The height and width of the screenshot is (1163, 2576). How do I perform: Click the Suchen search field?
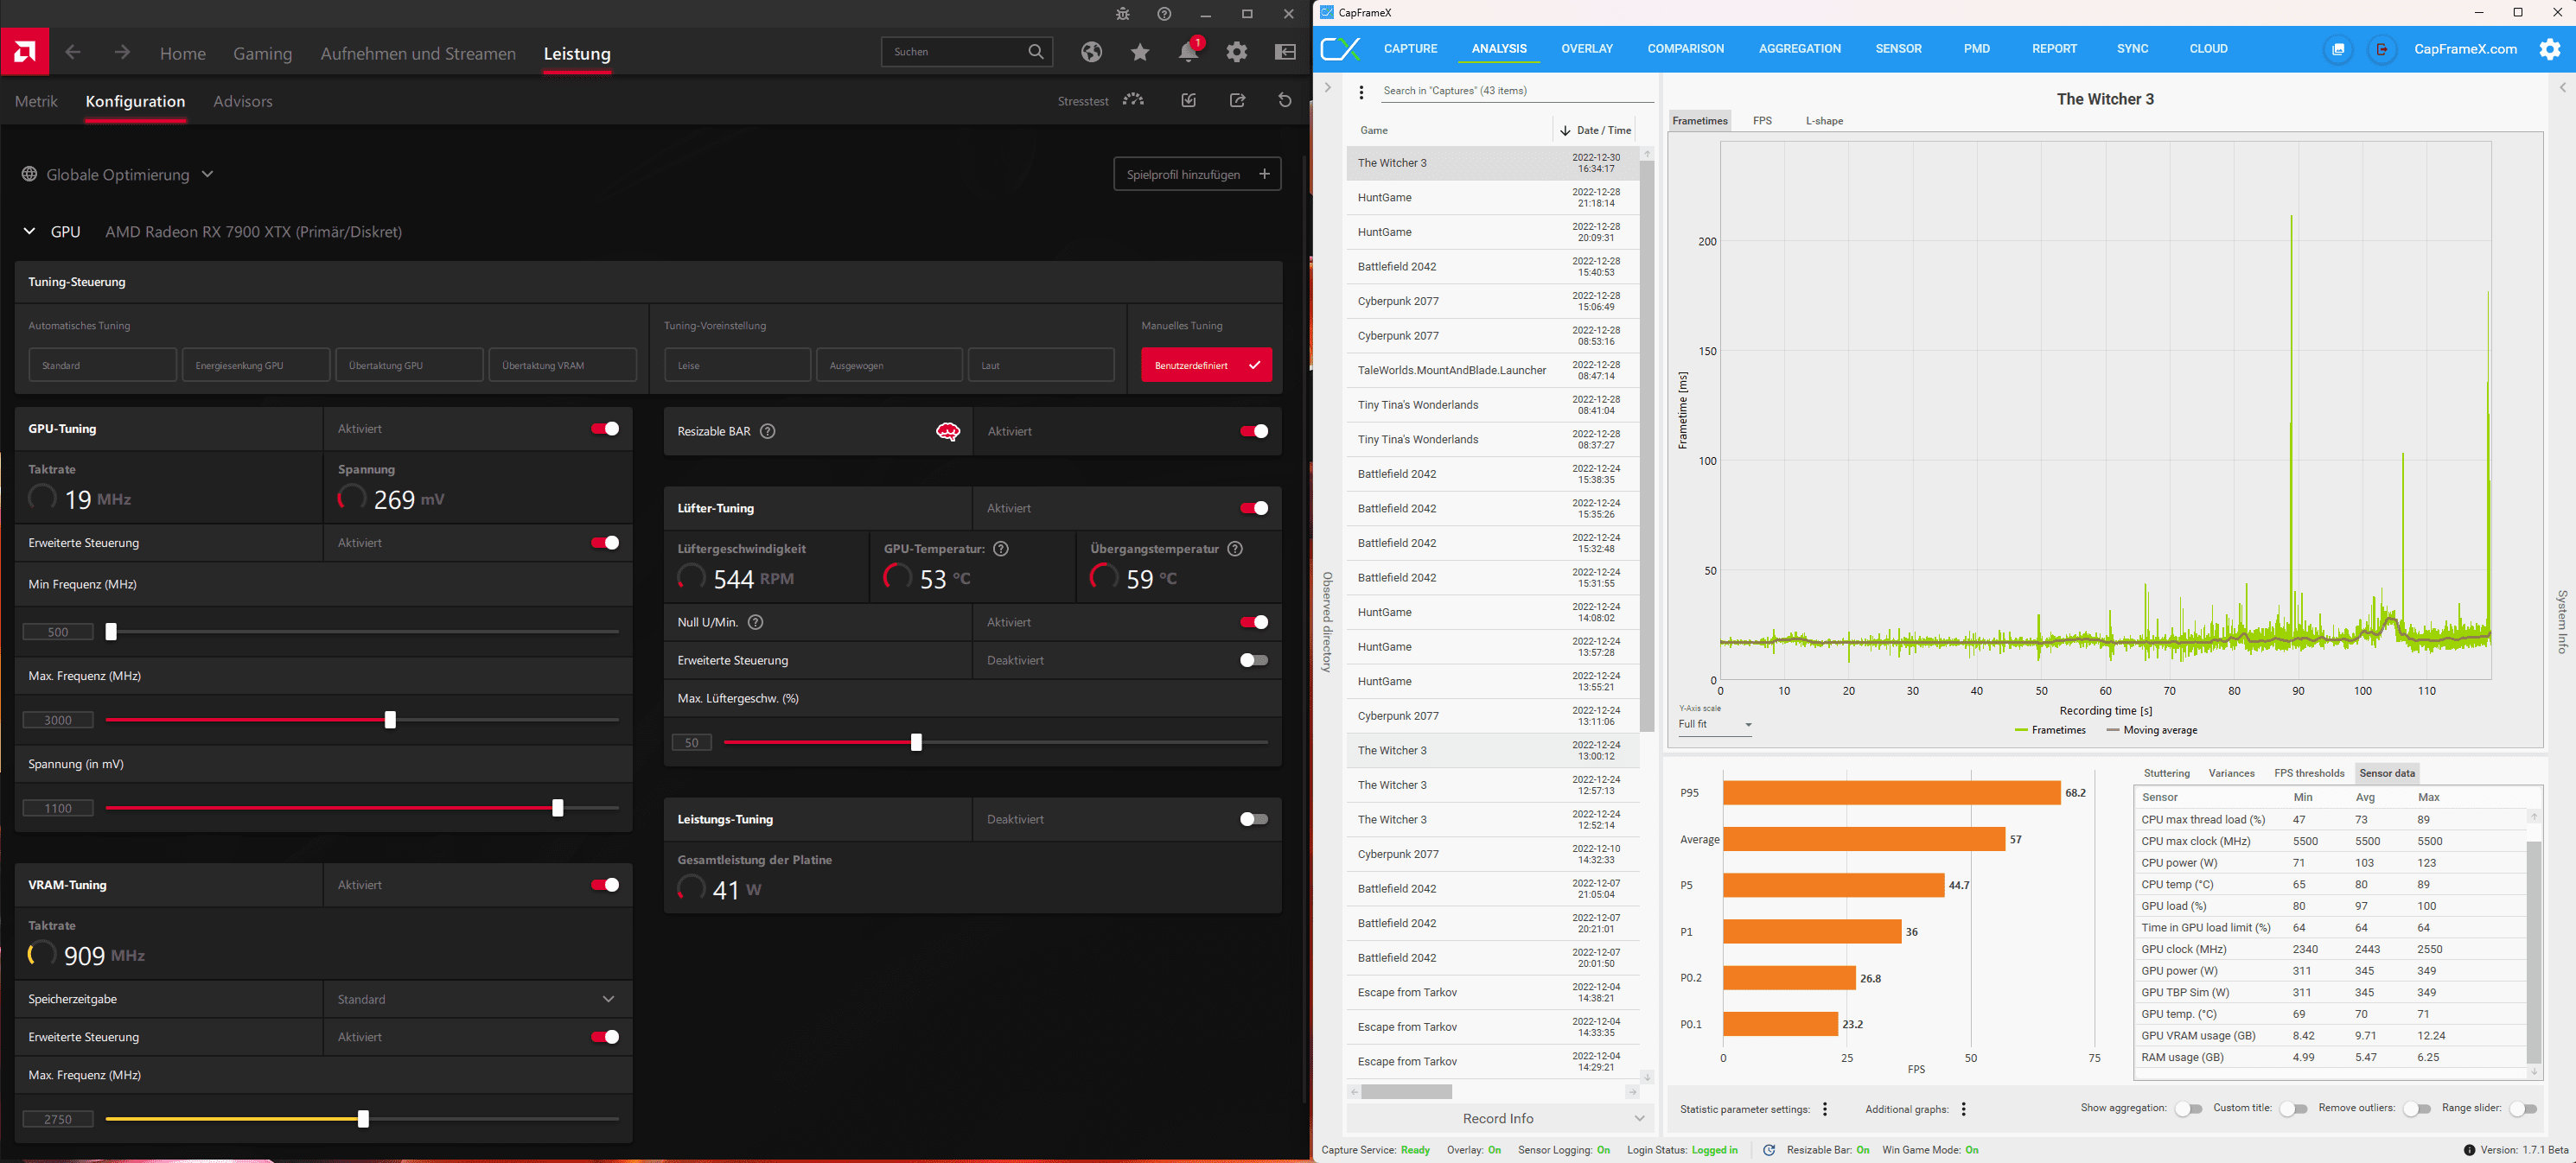coord(966,52)
